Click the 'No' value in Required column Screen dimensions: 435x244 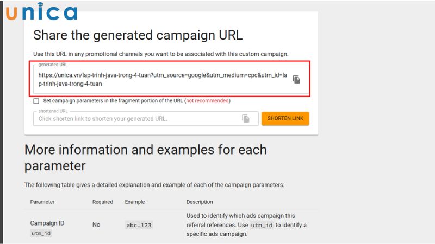(96, 224)
